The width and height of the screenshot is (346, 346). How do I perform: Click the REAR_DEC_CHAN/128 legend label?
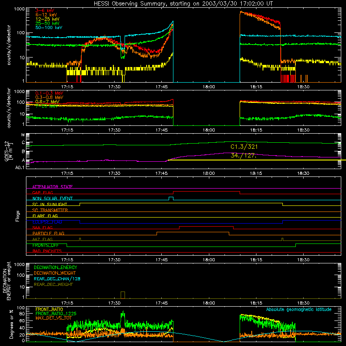(x=57, y=279)
